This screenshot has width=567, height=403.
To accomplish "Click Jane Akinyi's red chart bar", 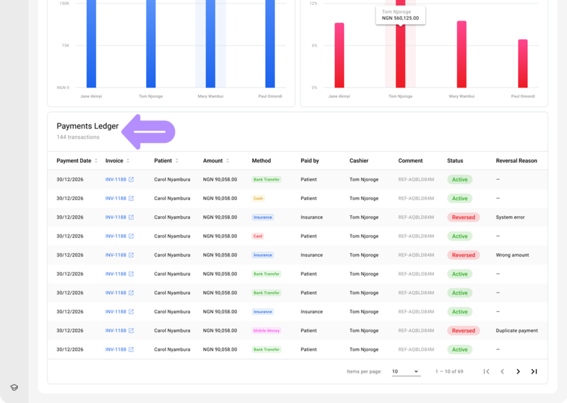I will [x=339, y=55].
